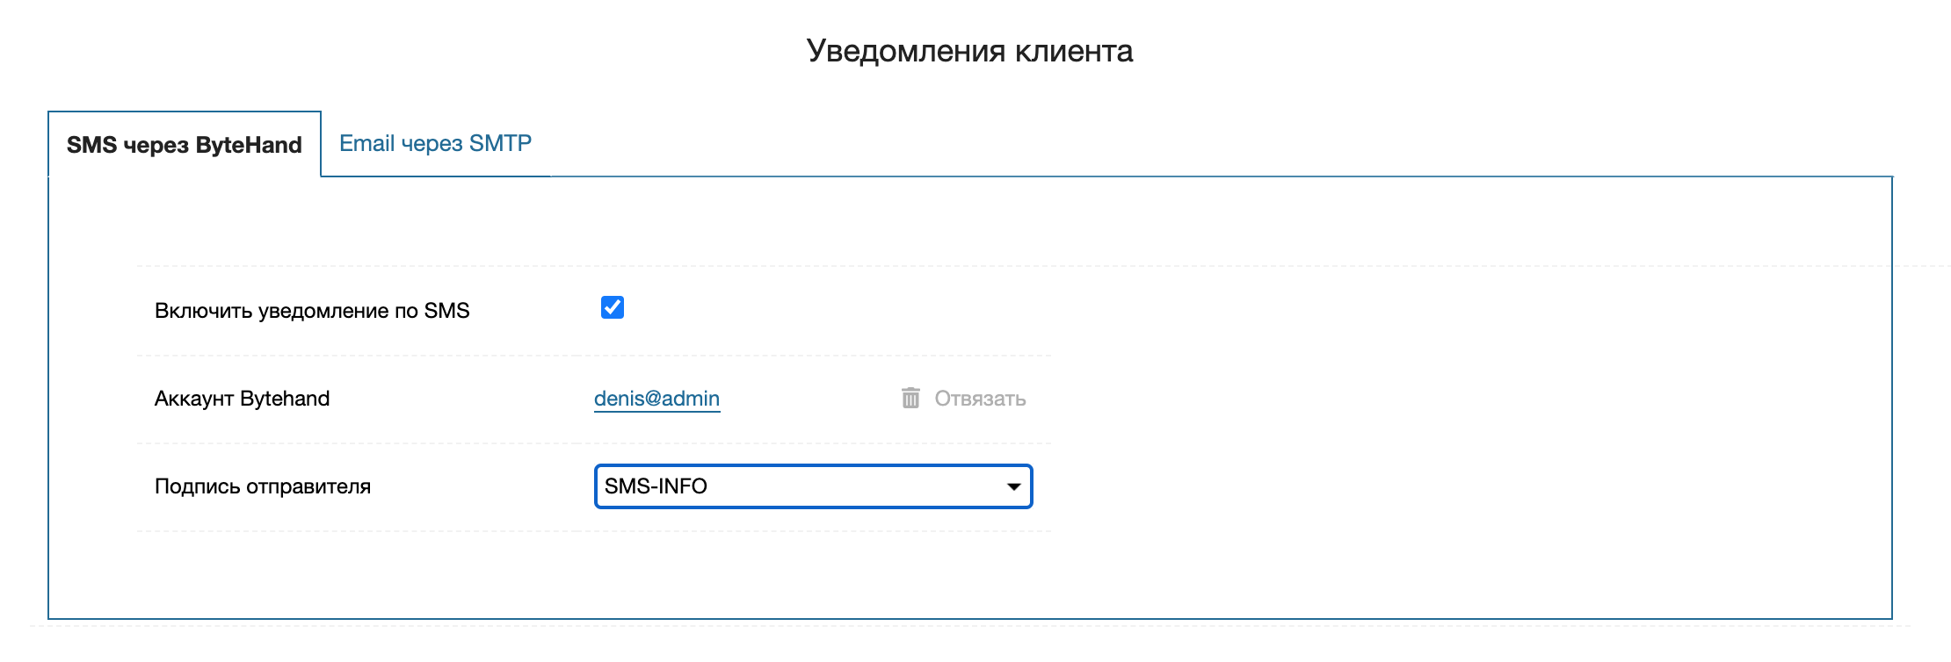The image size is (1951, 662).
Task: Click the word 'Email' in the SMTP tab
Action: [366, 143]
